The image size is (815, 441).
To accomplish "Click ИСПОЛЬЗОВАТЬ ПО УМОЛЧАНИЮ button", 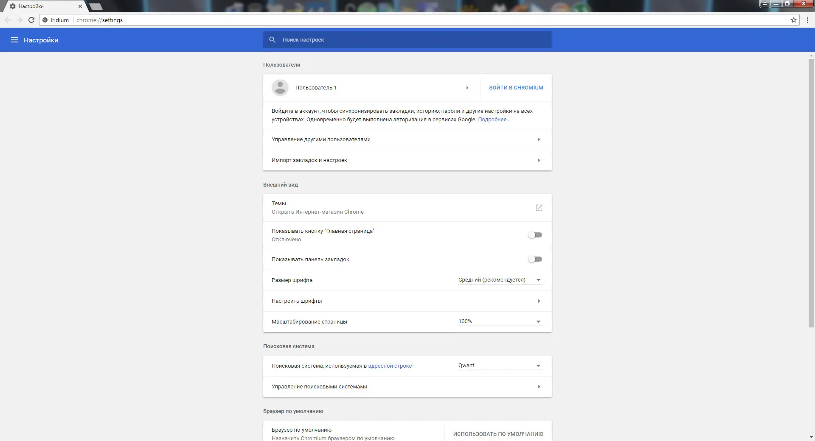I will [x=498, y=434].
